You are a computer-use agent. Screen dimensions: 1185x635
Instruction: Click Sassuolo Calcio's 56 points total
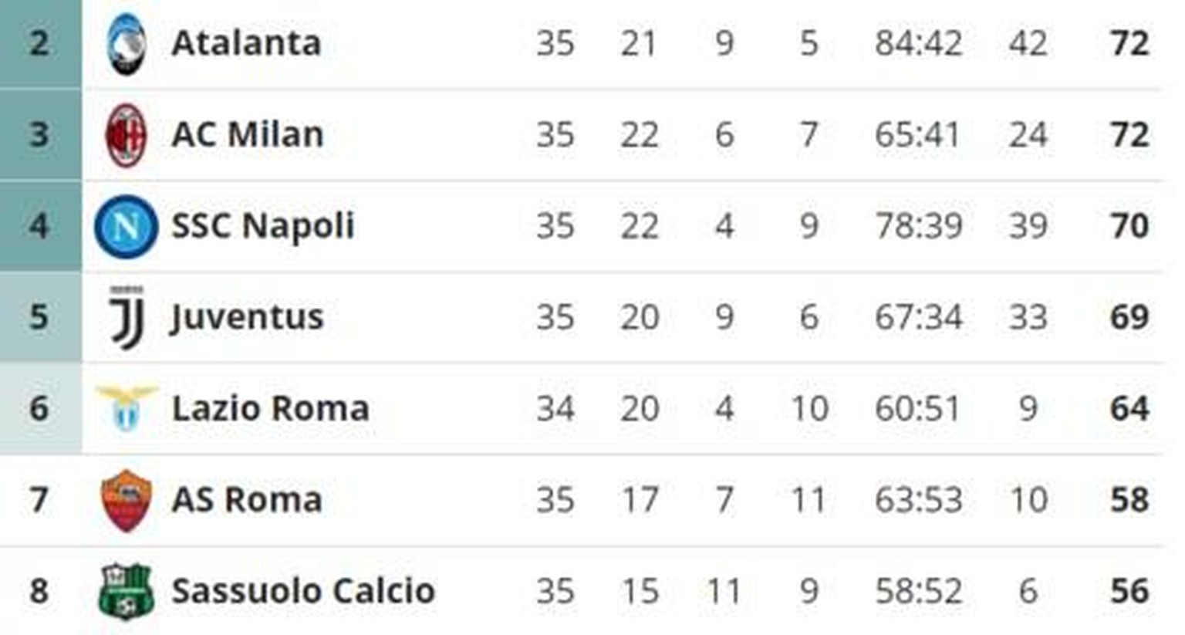[1129, 591]
